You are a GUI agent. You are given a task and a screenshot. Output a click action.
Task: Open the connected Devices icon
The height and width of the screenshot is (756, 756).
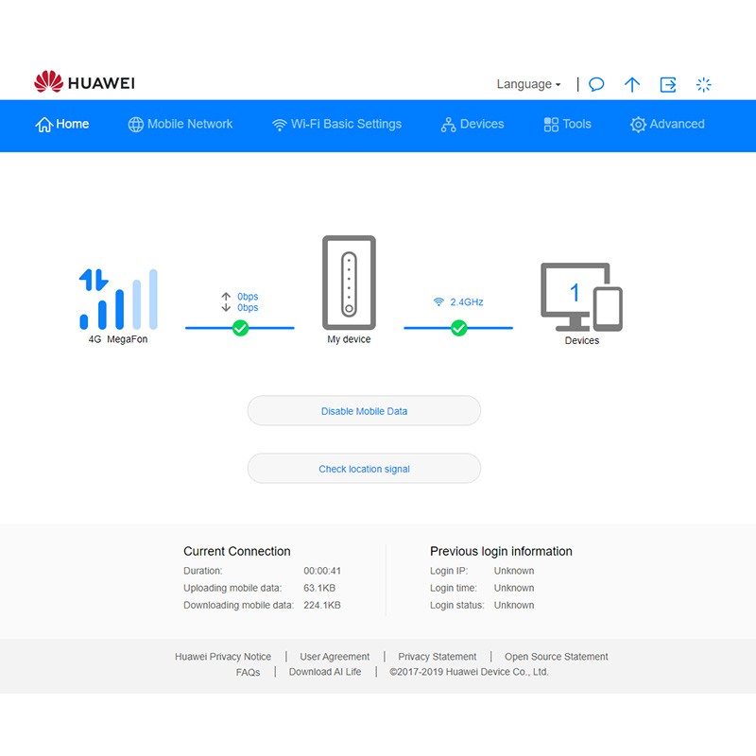pos(581,298)
